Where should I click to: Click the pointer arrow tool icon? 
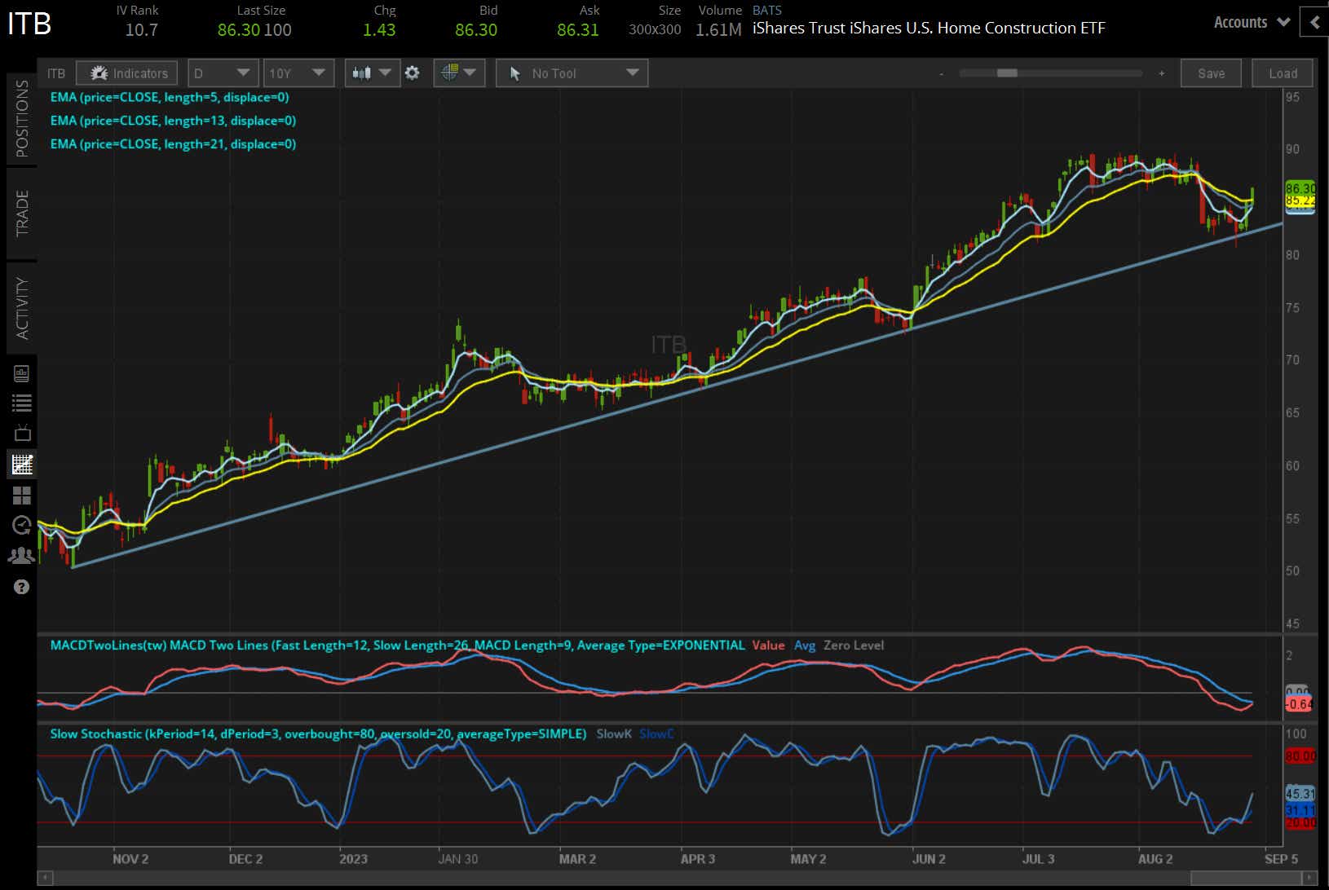tap(514, 73)
